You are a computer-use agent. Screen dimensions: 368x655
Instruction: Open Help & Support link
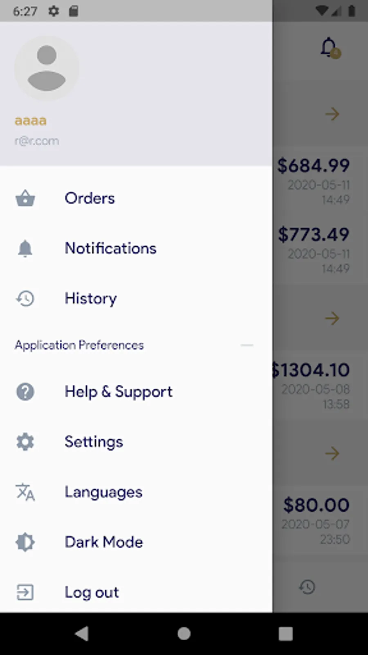[x=136, y=392]
